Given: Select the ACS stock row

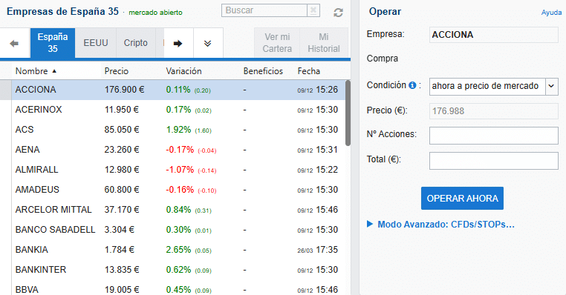Looking at the screenshot, I should point(172,130).
